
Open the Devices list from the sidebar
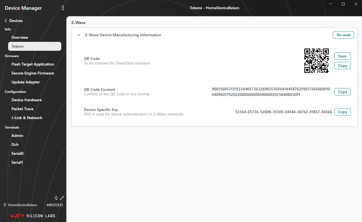click(x=16, y=20)
